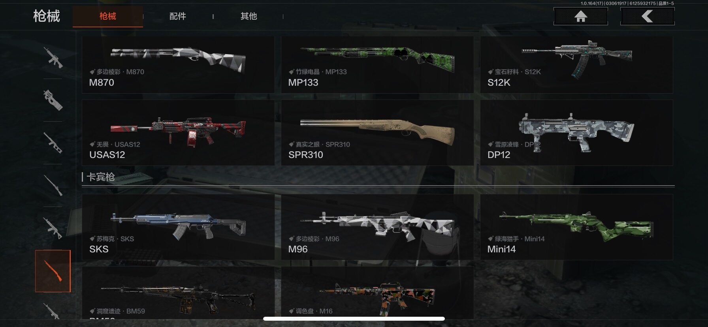The image size is (708, 327).
Task: Select the third sidebar weapon category icon
Action: click(x=53, y=143)
